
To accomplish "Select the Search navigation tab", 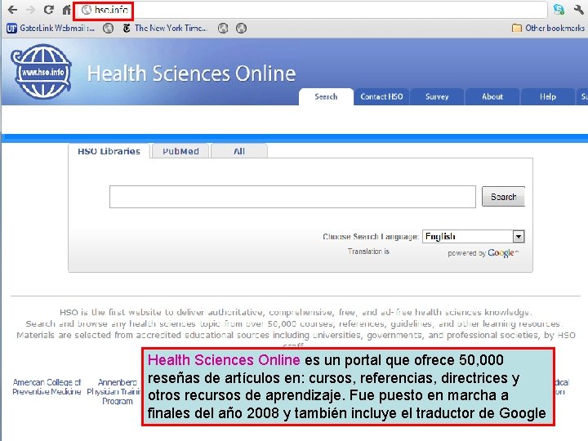I will [x=326, y=96].
